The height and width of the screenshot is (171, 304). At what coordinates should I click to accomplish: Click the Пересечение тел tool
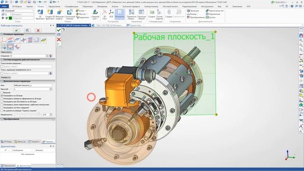click(x=215, y=10)
